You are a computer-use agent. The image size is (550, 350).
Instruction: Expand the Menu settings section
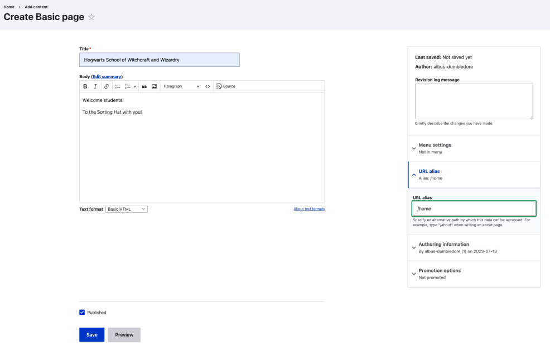[435, 148]
